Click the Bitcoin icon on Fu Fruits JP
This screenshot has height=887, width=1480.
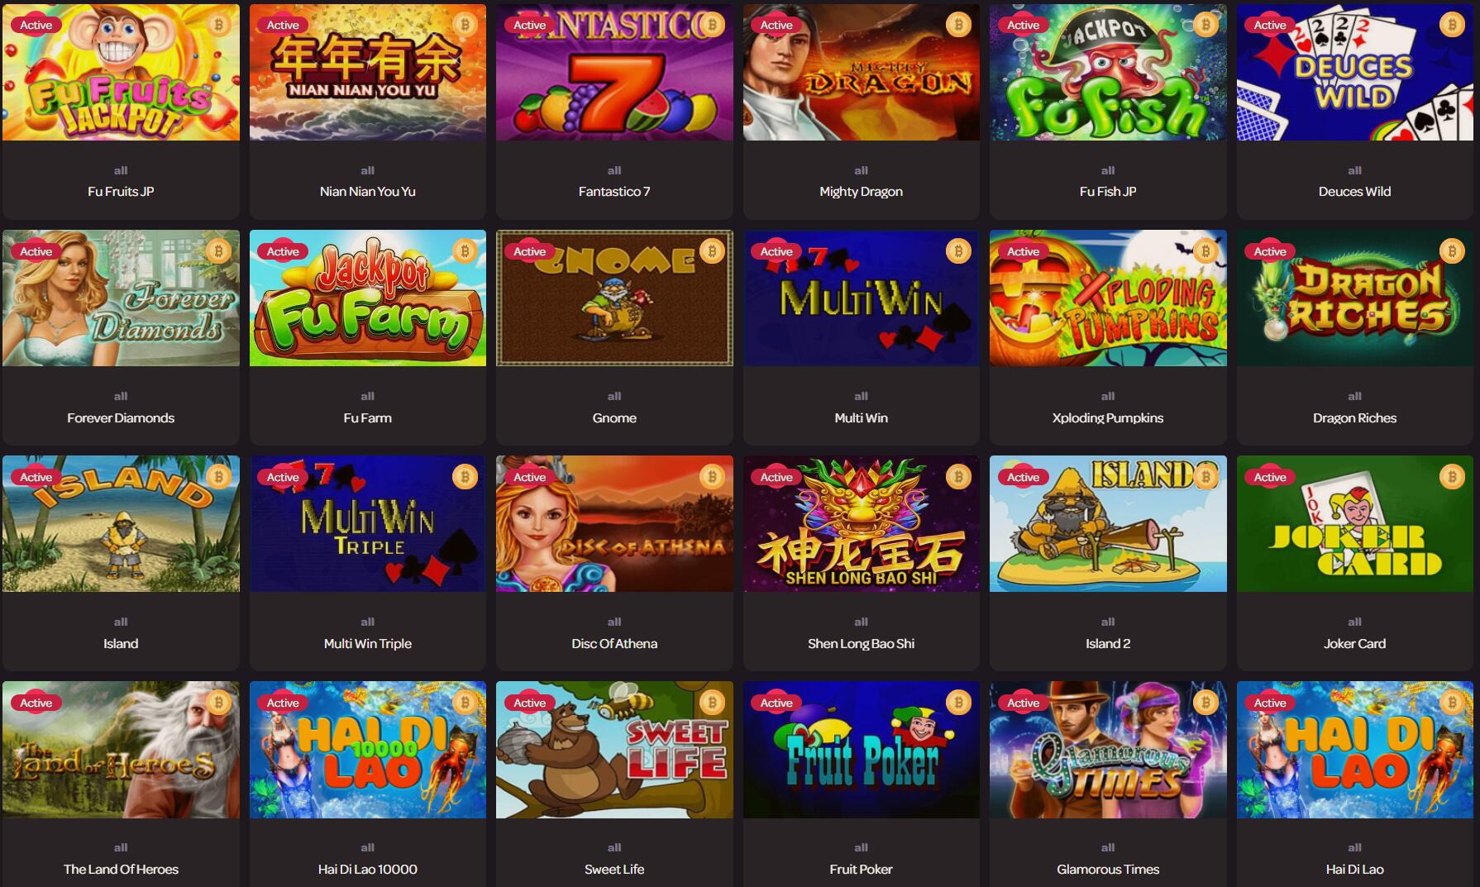click(218, 26)
